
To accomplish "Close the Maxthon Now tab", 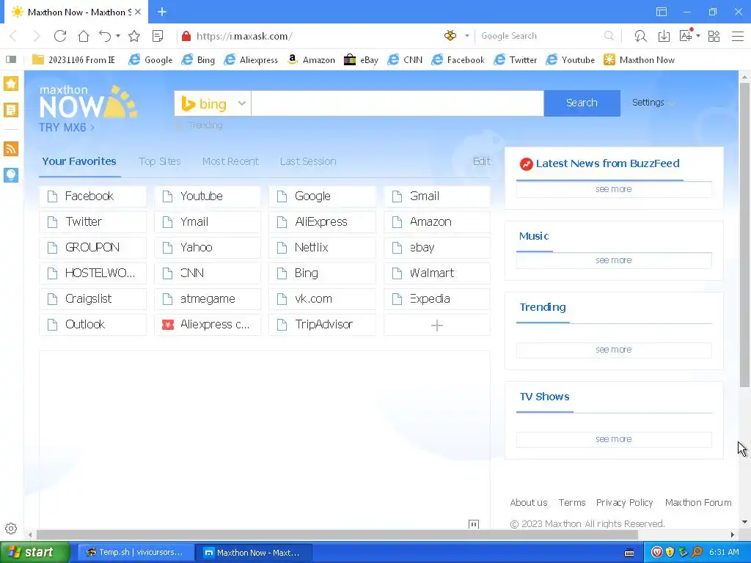I will tap(138, 12).
